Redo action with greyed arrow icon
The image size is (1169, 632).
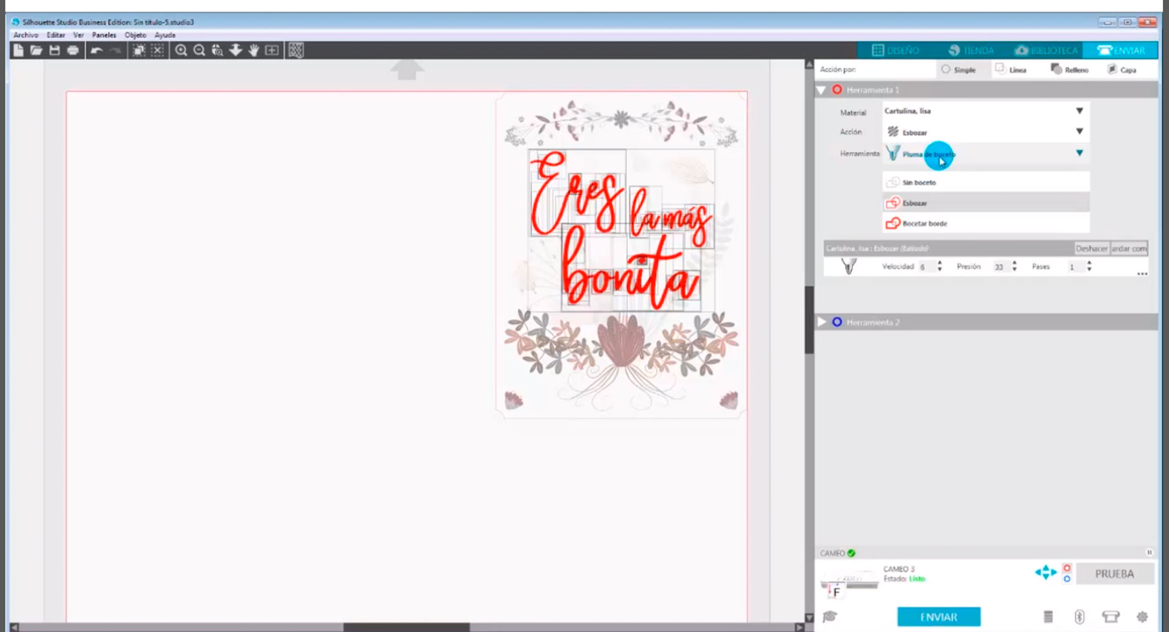coord(115,51)
